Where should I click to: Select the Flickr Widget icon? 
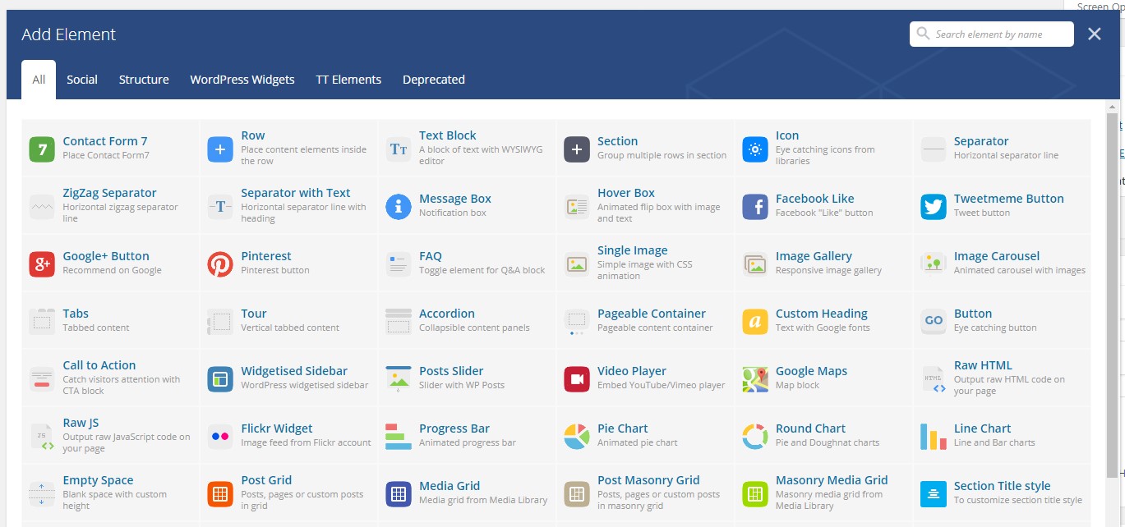click(x=220, y=437)
